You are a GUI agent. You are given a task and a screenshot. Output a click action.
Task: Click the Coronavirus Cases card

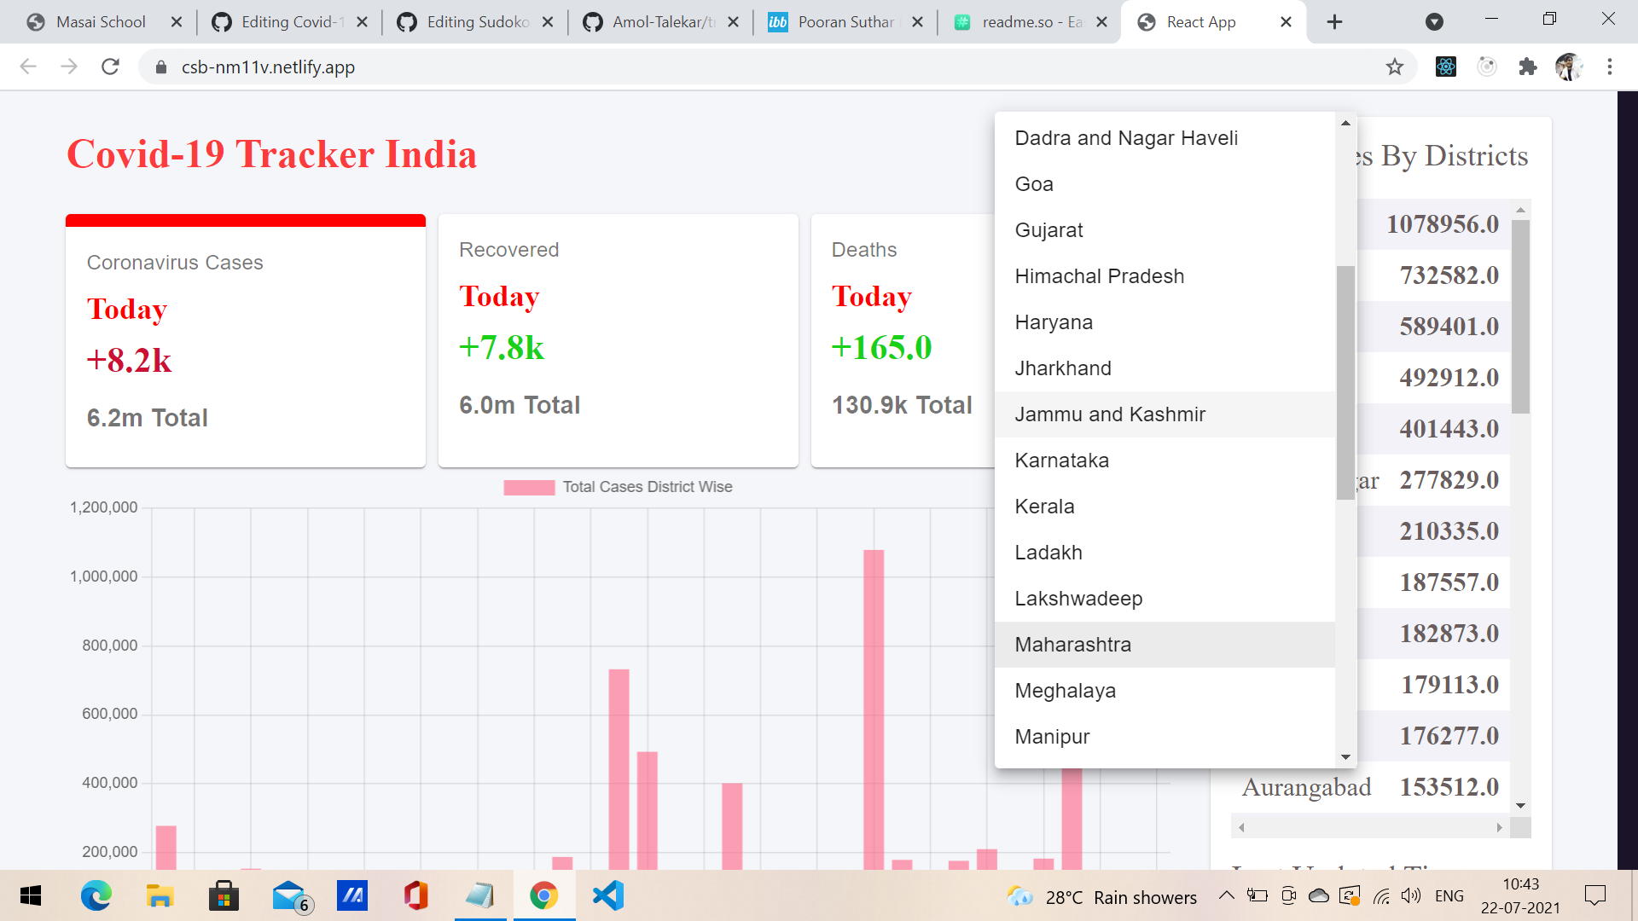pos(246,341)
